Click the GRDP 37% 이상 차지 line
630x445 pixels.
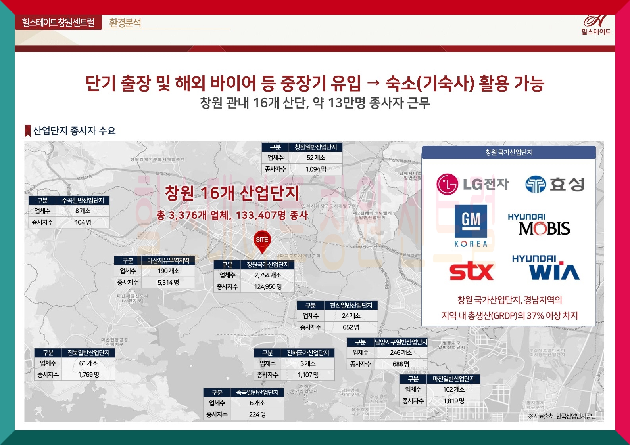(x=509, y=316)
